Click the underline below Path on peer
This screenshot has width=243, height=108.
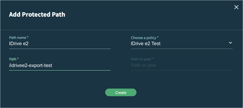[x=181, y=70]
